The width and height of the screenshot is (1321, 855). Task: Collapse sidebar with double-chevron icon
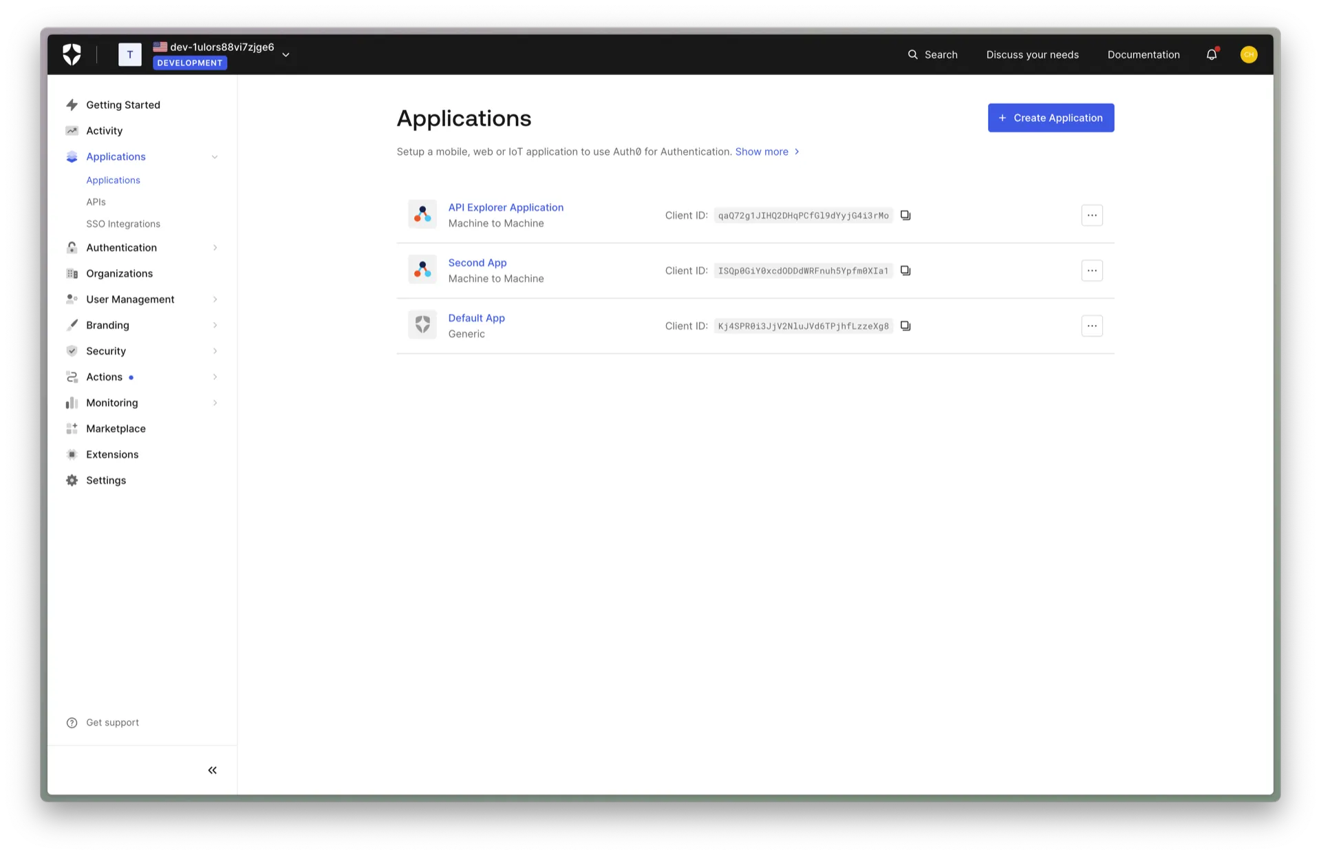click(x=212, y=770)
